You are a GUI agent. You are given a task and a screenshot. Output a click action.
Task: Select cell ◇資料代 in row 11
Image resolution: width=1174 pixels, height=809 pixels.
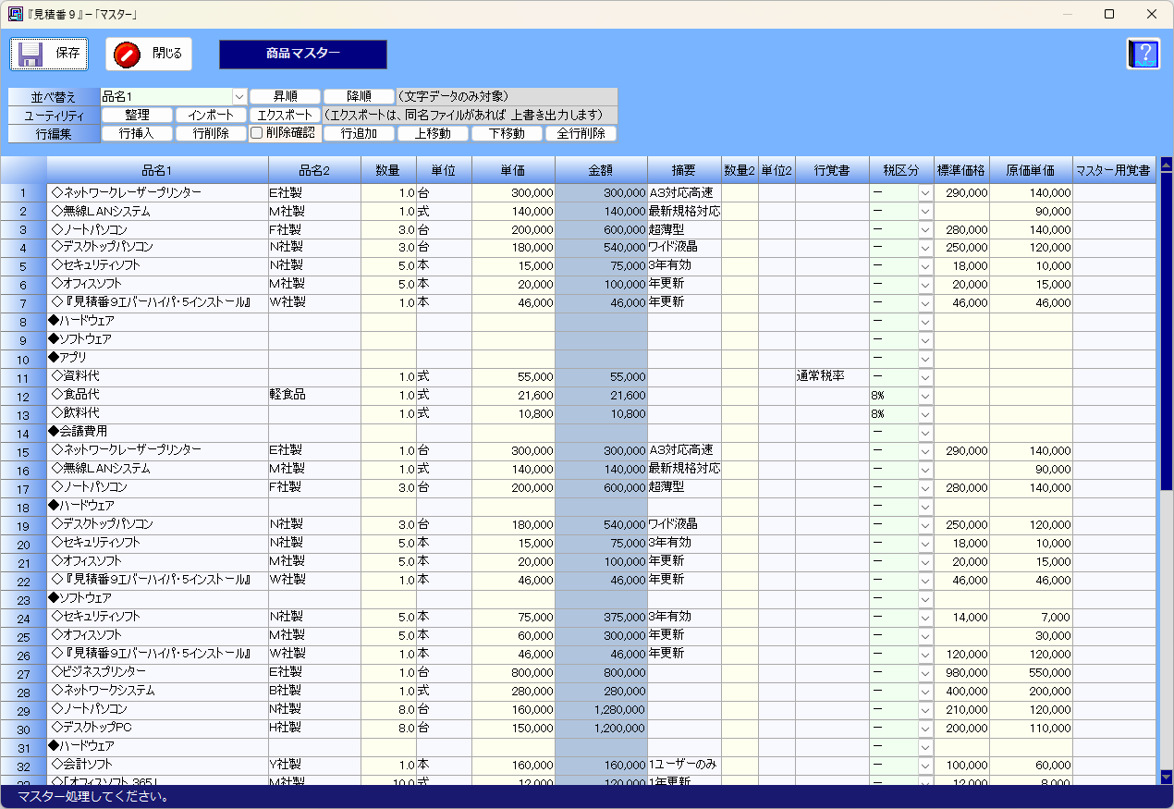[157, 377]
